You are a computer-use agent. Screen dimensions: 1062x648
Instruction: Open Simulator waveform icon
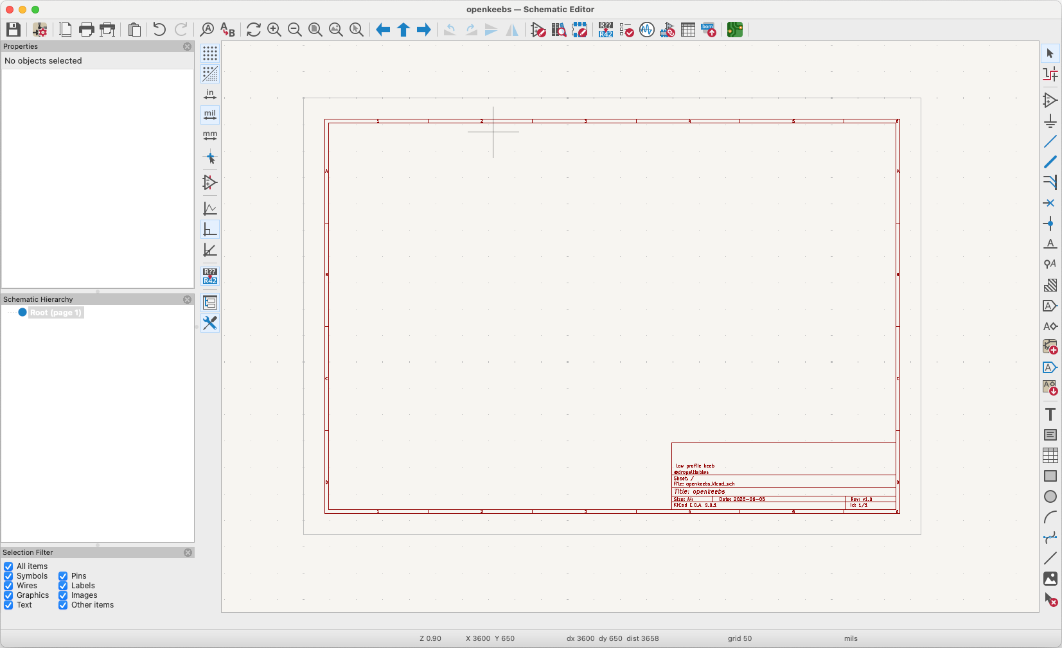(x=647, y=30)
